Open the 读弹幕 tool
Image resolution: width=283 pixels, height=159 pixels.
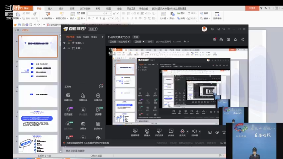pos(98,111)
